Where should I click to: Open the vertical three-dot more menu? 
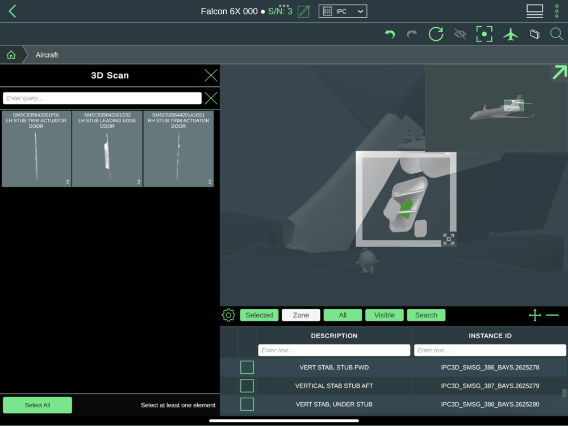(557, 11)
